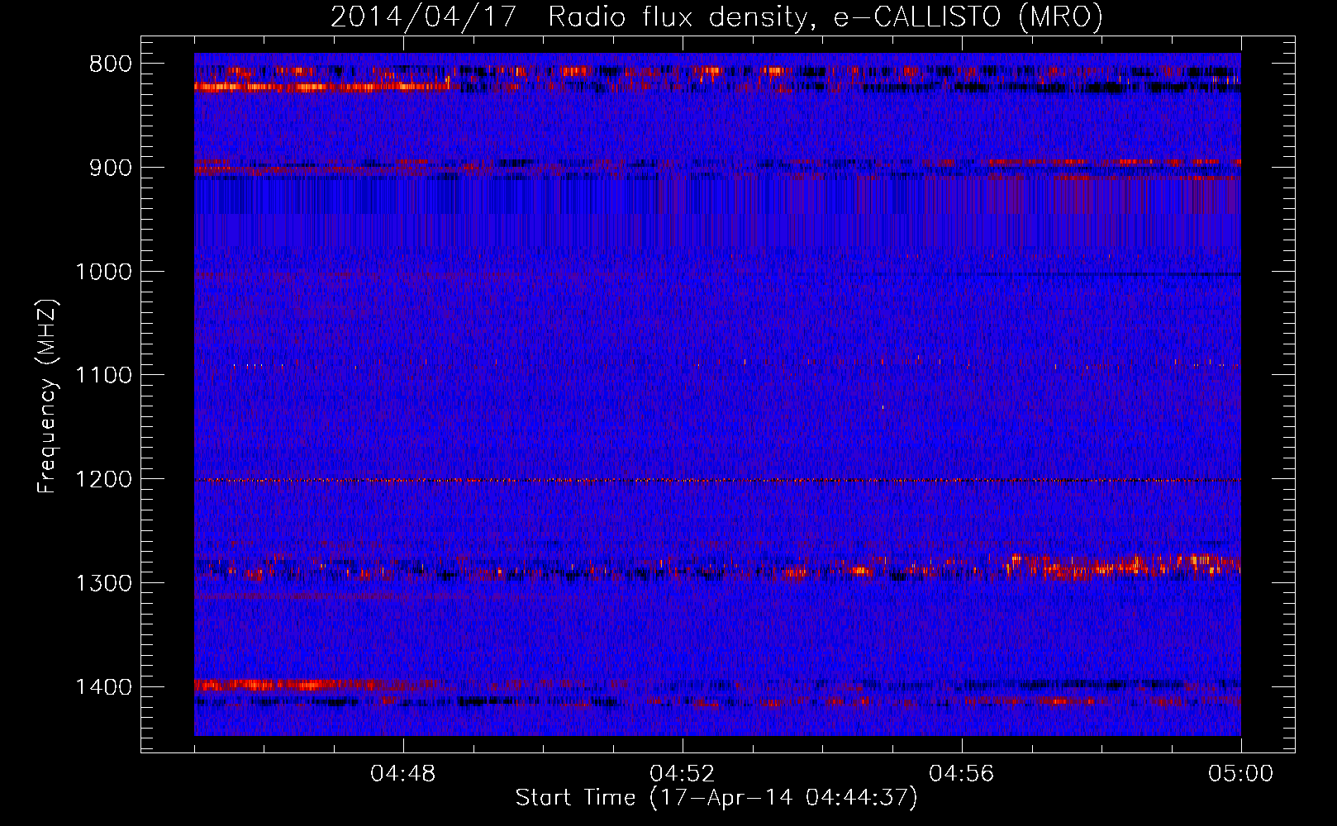Click the 1300 frequency tick label

point(103,583)
